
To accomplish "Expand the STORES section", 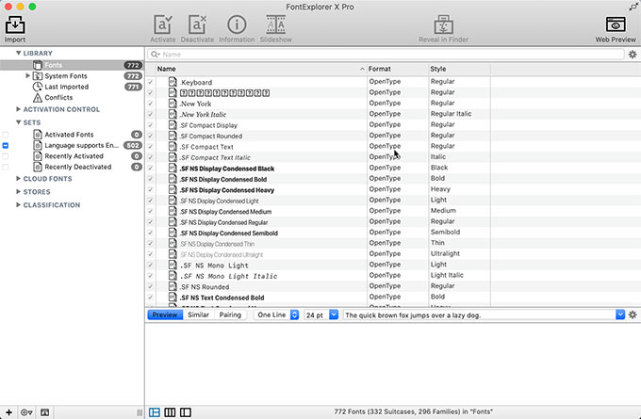I will 18,191.
